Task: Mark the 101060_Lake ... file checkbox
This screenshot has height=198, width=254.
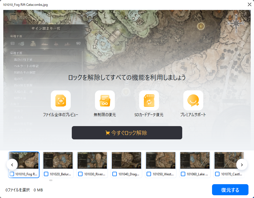Action: coord(183,174)
